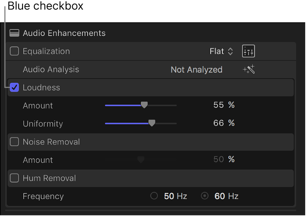Enable the Noise Removal checkbox

pos(15,142)
